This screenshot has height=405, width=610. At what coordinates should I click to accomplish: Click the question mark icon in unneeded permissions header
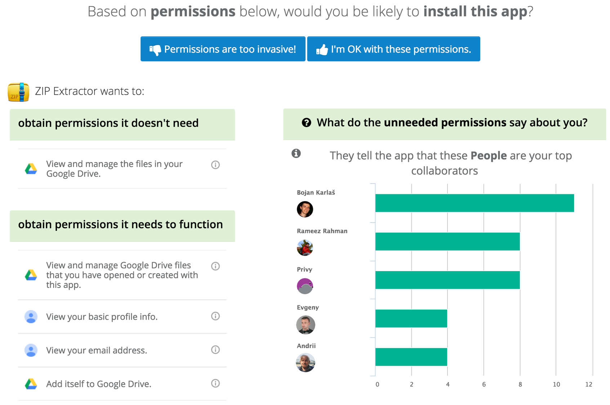(x=306, y=123)
